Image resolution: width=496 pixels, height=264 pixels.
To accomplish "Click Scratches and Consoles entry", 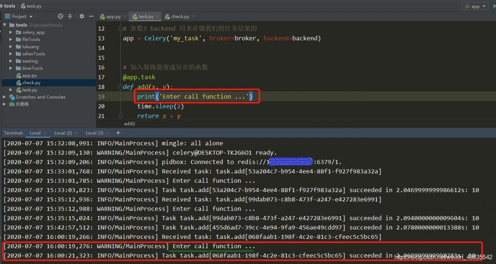I will pos(40,97).
